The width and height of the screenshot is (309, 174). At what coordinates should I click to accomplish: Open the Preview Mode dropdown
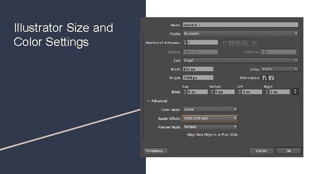210,127
